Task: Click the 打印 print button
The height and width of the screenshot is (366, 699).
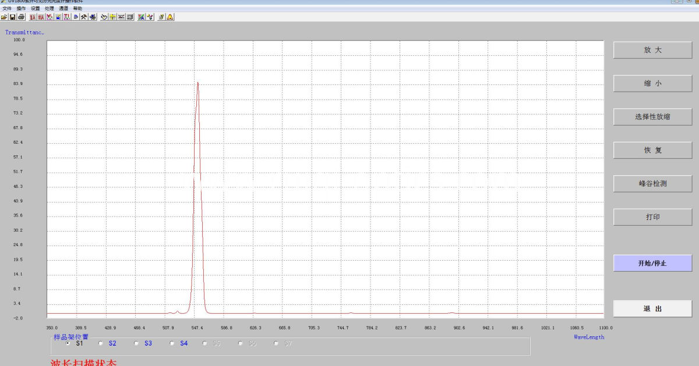Action: [652, 216]
